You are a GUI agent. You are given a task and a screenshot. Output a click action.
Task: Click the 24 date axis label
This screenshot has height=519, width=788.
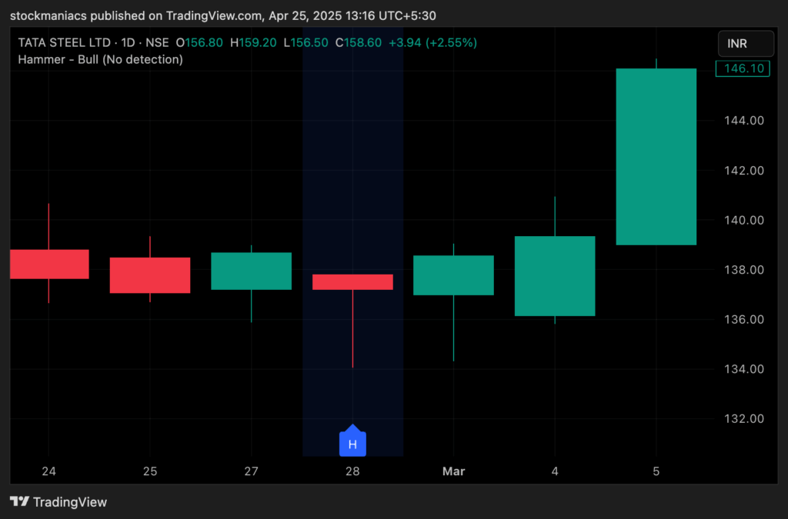pyautogui.click(x=48, y=471)
